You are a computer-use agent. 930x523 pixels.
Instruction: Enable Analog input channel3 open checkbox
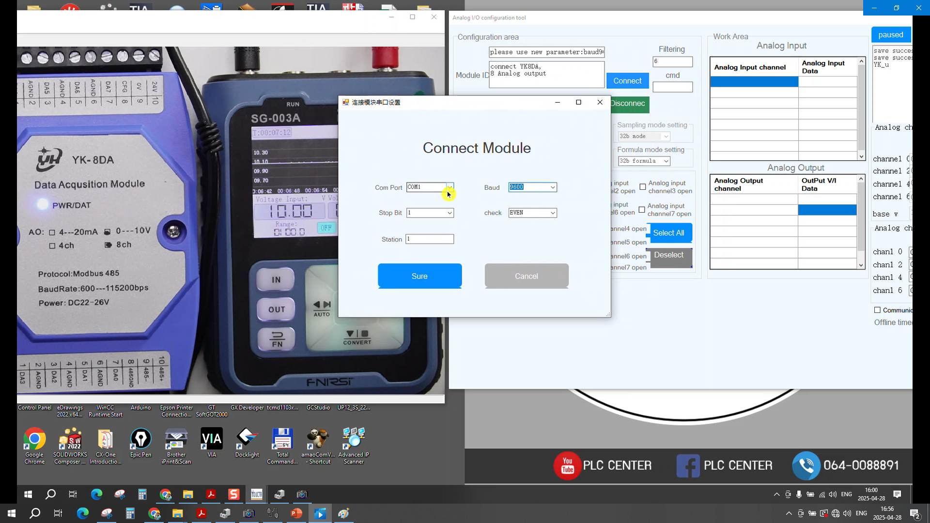[x=643, y=187]
